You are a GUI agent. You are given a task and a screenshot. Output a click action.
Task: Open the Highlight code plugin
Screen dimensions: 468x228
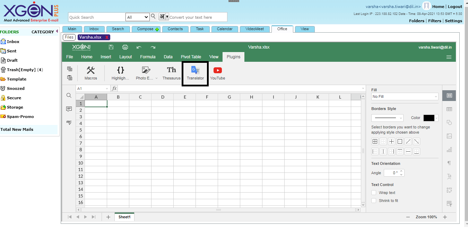(120, 73)
